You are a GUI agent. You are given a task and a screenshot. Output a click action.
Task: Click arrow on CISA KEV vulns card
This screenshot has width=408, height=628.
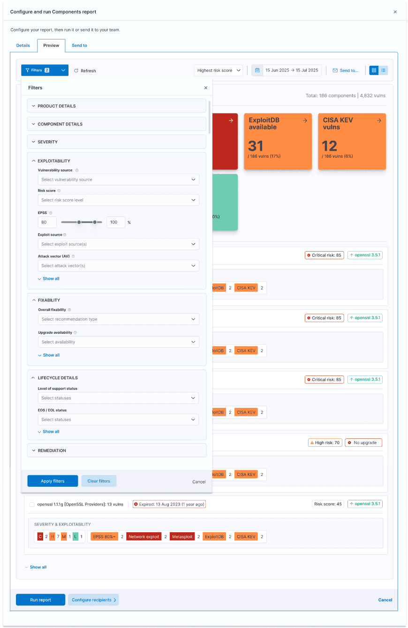pyautogui.click(x=379, y=121)
